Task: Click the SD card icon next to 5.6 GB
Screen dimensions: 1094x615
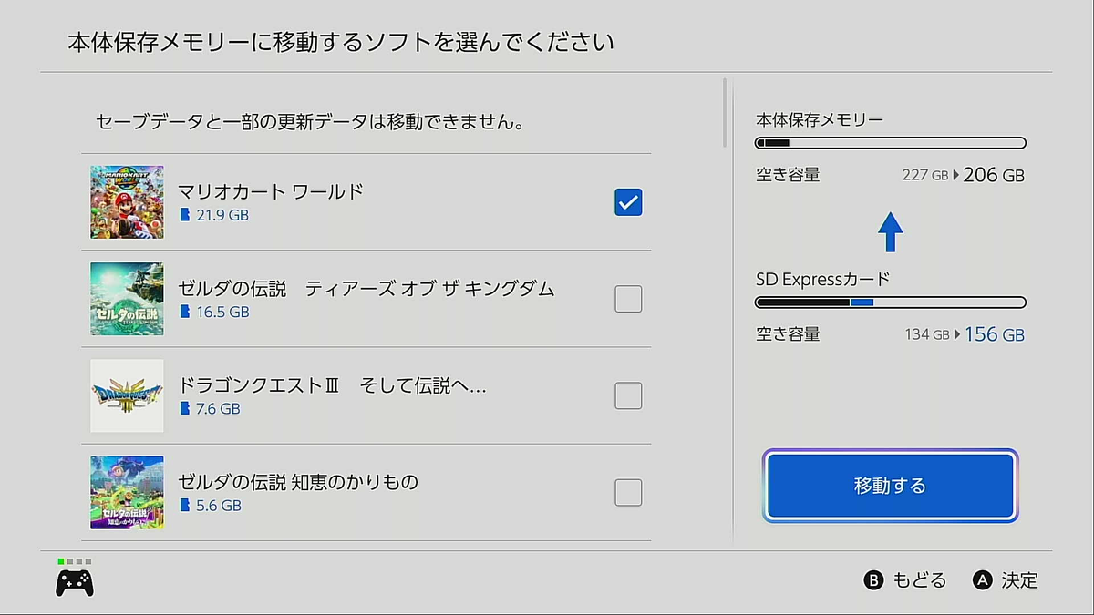Action: [x=185, y=506]
